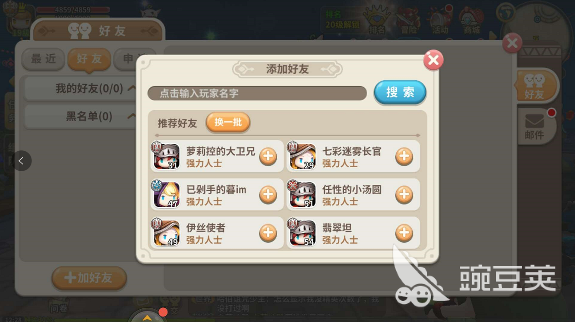Screen dimensions: 575x322
Task: Open the 邮件 mail icon
Action: (x=534, y=126)
